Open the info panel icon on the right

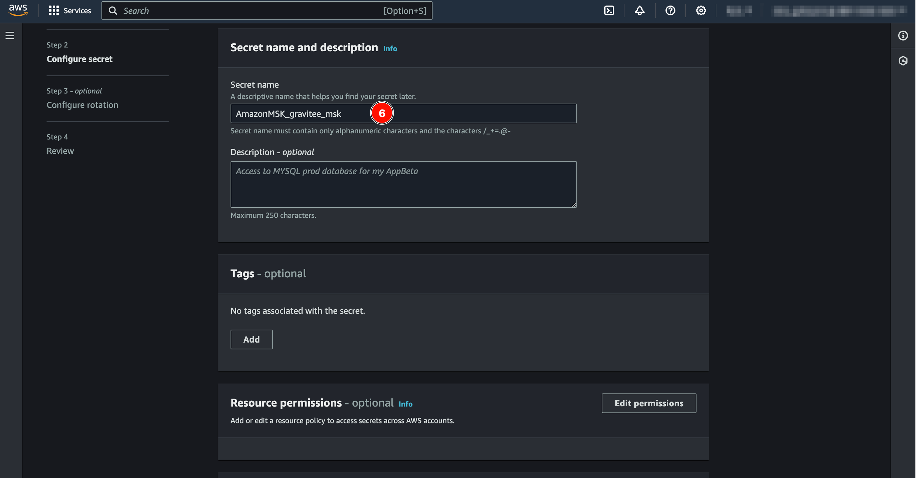(x=903, y=36)
